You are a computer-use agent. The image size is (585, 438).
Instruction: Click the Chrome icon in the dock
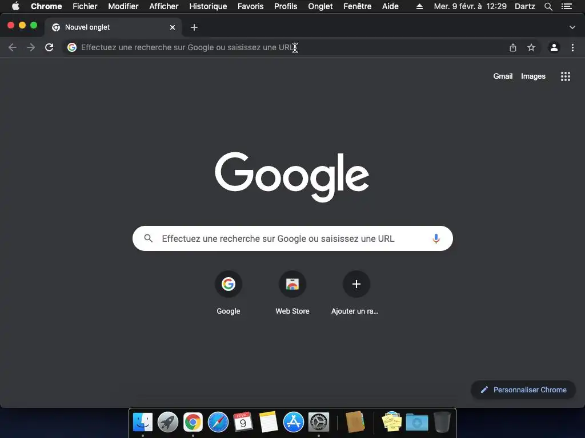pos(193,422)
